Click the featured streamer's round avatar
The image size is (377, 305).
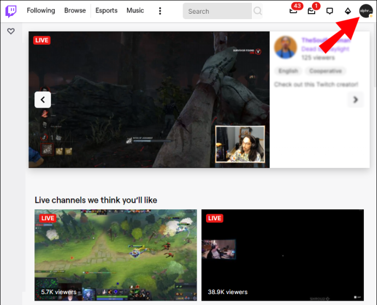[x=285, y=48]
